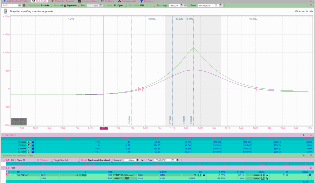
Task: Toggle the lock on the 1770.00 slice
Action: coord(33,152)
